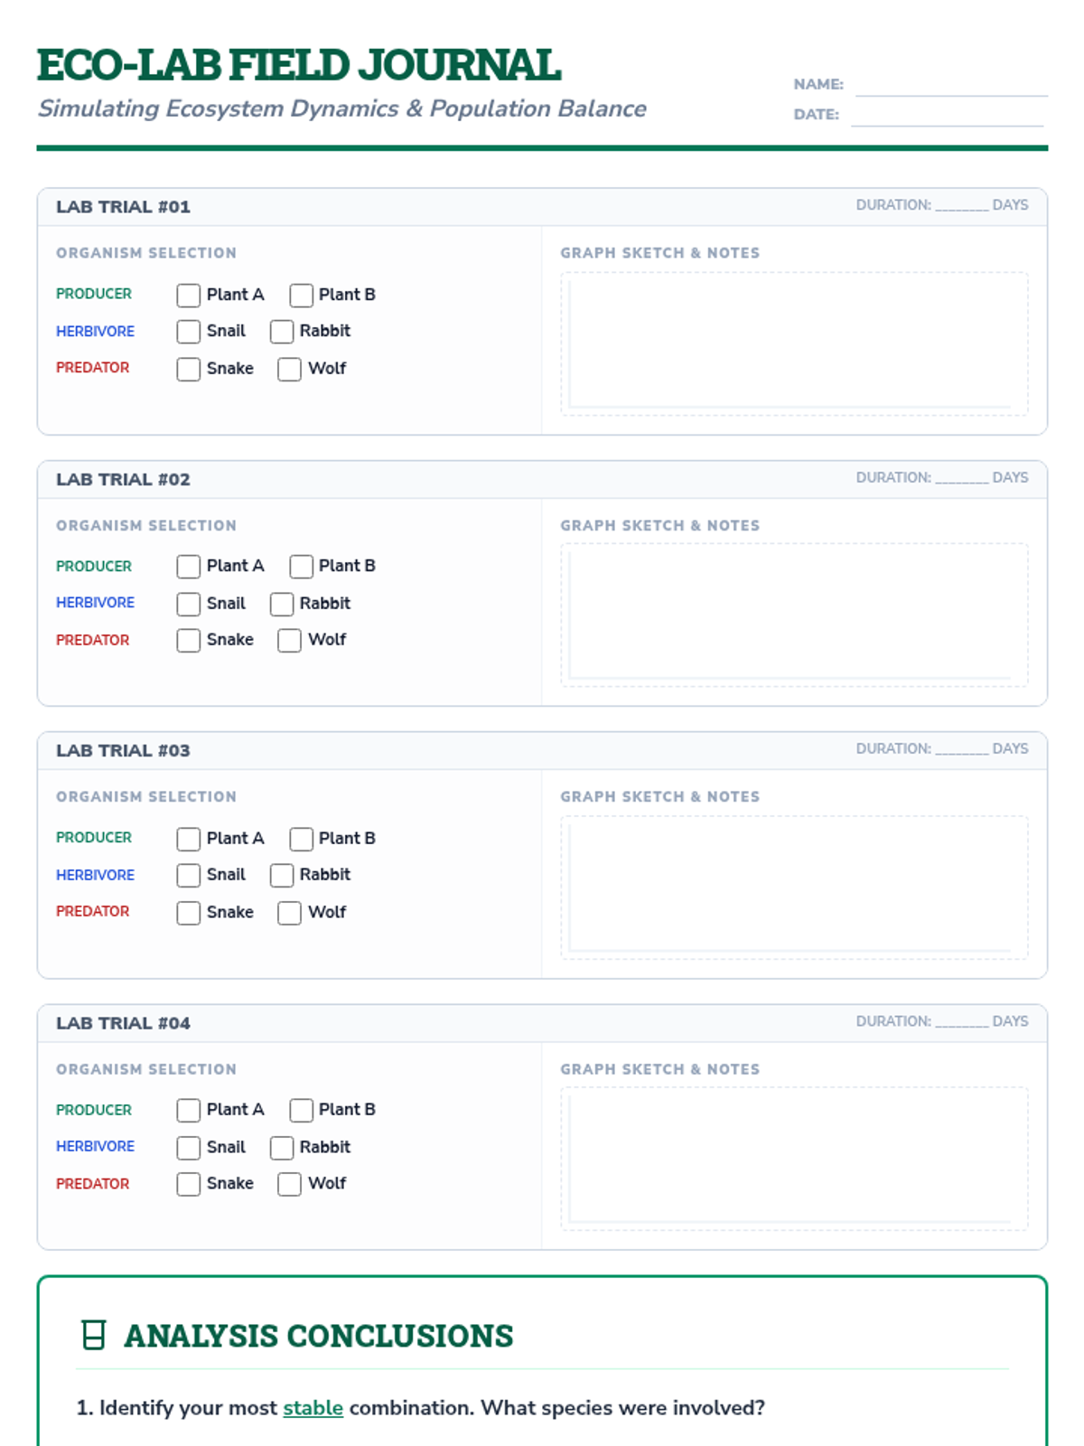This screenshot has width=1084, height=1446.
Task: Click Duration blank for Lab Trial #01
Action: point(961,205)
